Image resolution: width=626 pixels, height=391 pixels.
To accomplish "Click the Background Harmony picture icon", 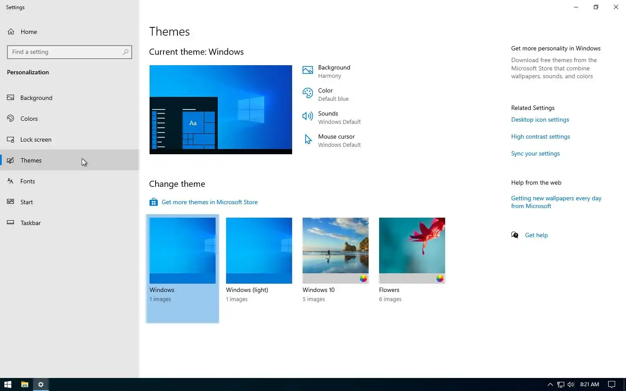I will point(308,70).
